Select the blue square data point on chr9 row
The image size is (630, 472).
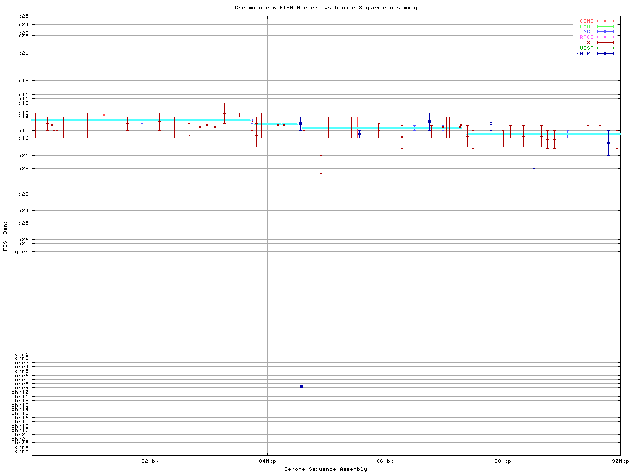click(301, 387)
